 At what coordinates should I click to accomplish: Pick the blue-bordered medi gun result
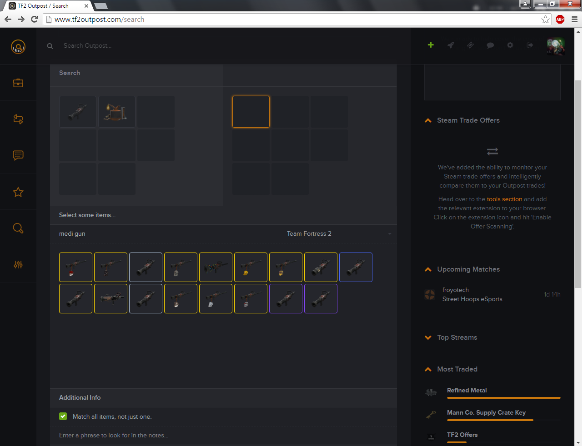(x=356, y=267)
